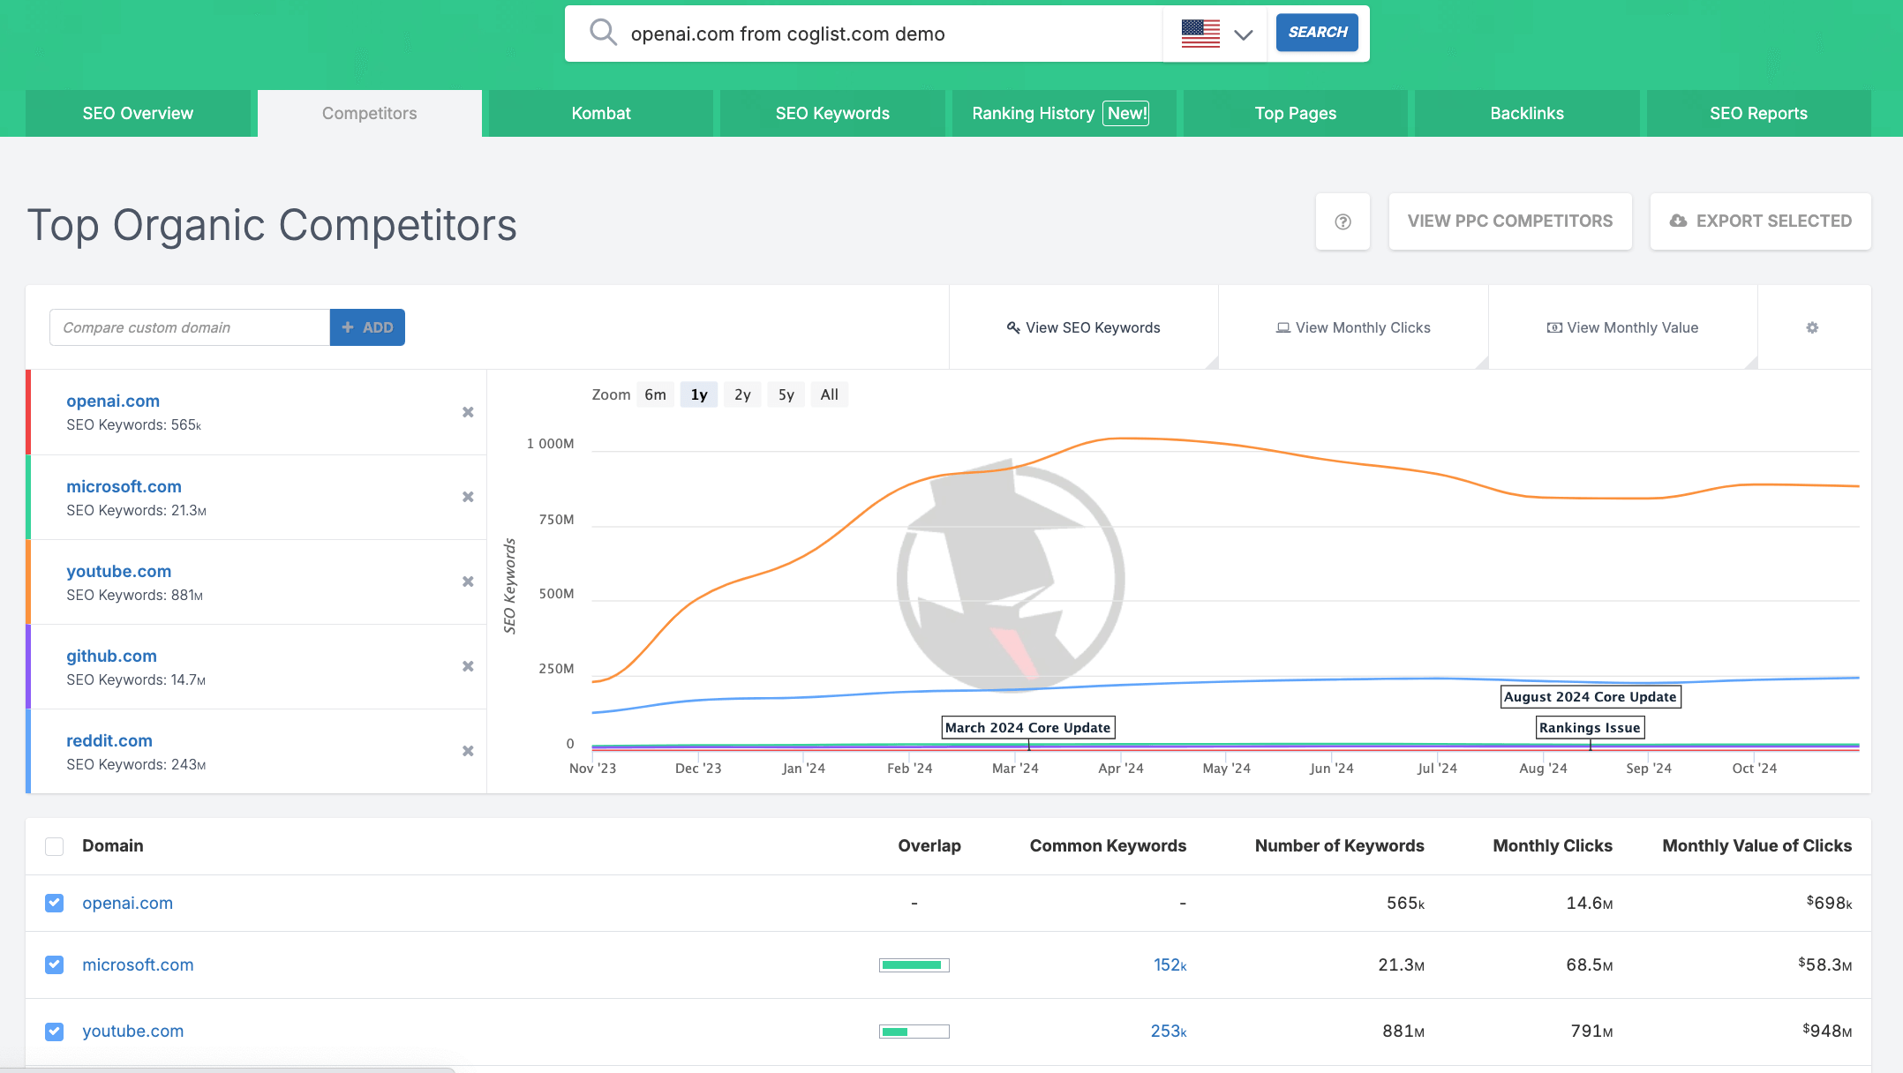Screen dimensions: 1903x1073
Task: Sort by the Monthly Clicks column
Action: pyautogui.click(x=1552, y=845)
